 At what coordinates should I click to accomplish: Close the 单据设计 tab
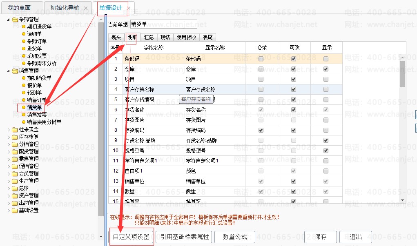click(x=128, y=8)
